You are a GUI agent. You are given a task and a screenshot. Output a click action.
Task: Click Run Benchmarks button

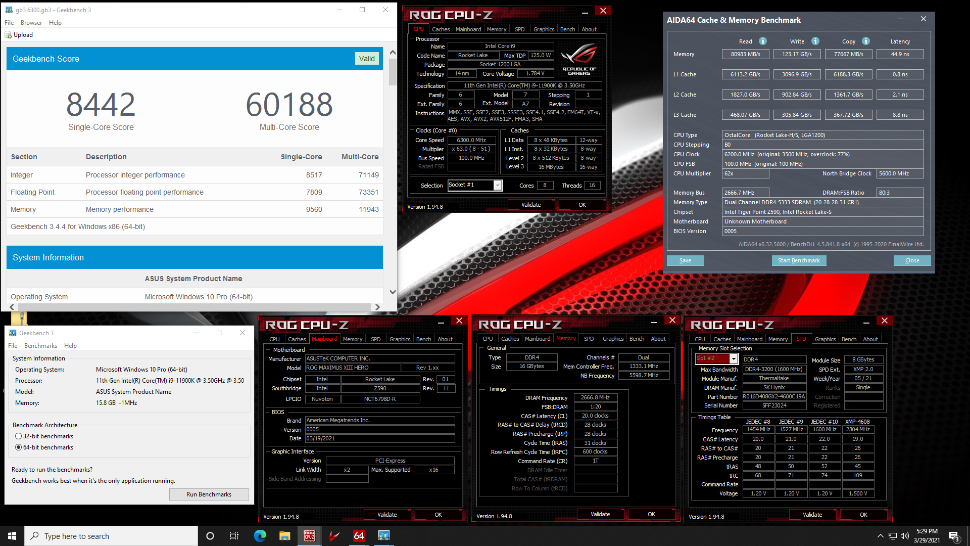click(x=209, y=494)
